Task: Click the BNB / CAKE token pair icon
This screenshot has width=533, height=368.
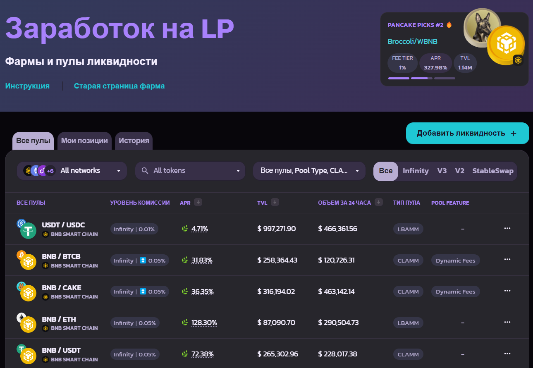Action: (x=26, y=292)
